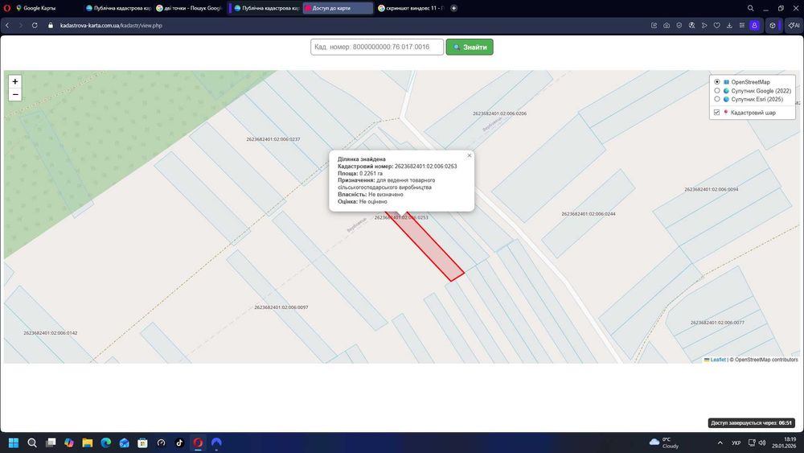Switch to the Доступ до карти tab

pos(338,8)
